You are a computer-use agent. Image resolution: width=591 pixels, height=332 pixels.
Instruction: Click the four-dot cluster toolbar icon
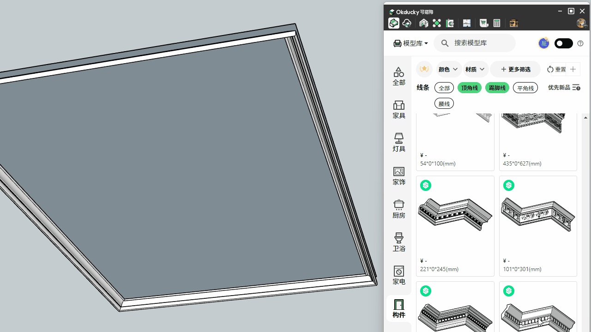pos(437,23)
